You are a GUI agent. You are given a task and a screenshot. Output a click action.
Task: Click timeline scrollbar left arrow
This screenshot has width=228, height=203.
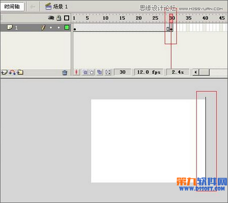coord(195,72)
